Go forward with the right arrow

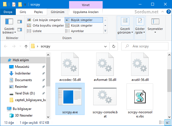[x=14, y=46]
